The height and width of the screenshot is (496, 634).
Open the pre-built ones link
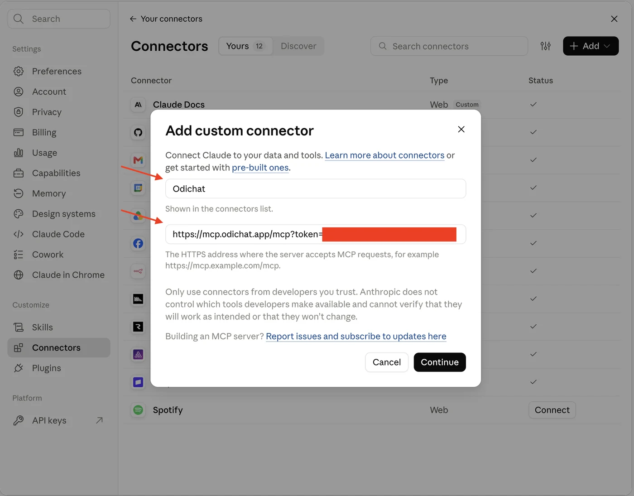point(260,168)
